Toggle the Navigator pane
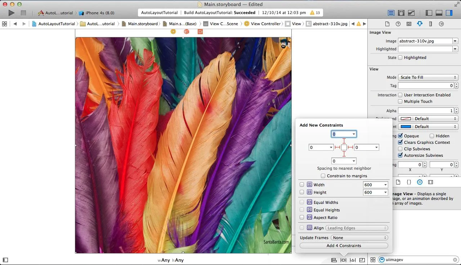This screenshot has height=265, width=461. pyautogui.click(x=429, y=13)
